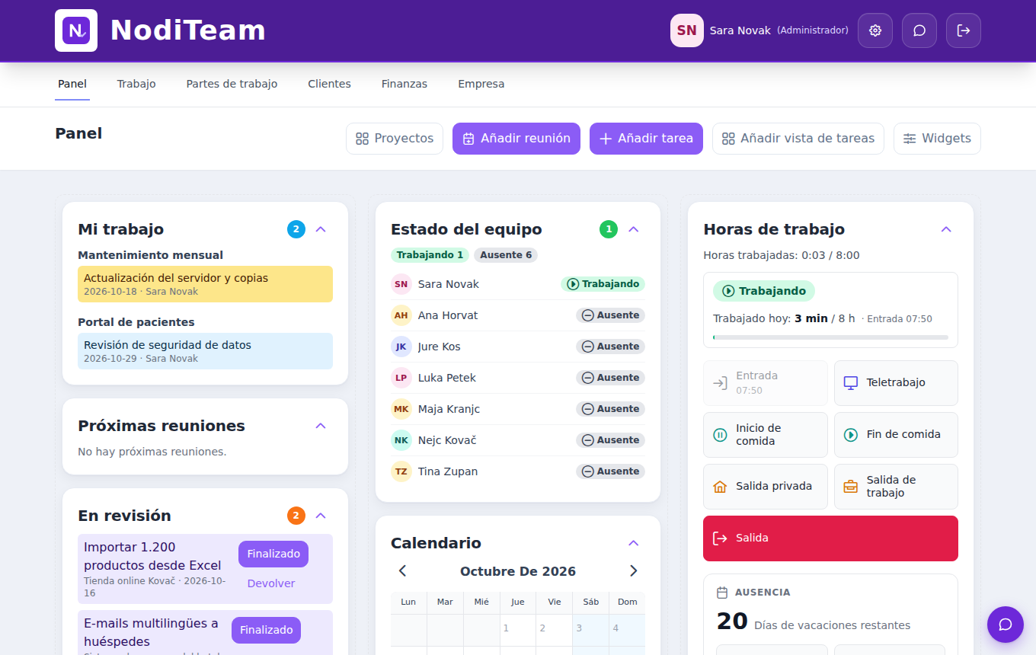
Task: Collapse the Horas de trabajo widget
Action: tap(946, 229)
